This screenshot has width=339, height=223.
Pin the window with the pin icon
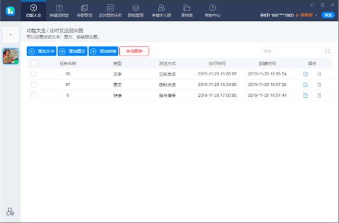point(312,5)
